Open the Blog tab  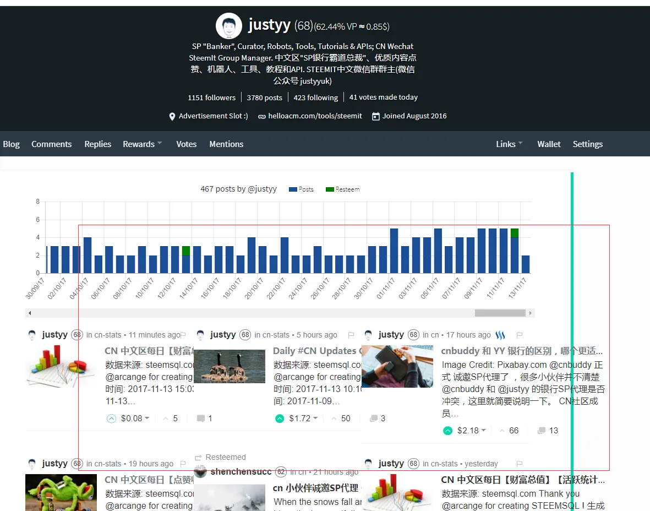(x=11, y=144)
